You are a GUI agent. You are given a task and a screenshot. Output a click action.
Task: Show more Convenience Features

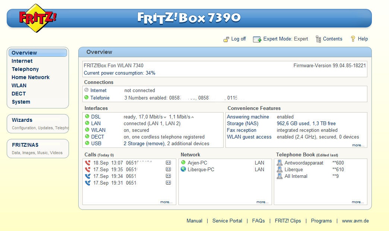tap(358, 145)
